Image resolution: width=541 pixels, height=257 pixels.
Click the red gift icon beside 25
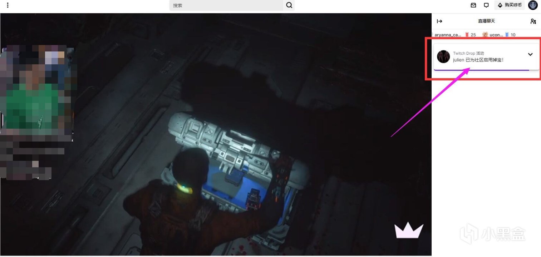[x=467, y=35]
